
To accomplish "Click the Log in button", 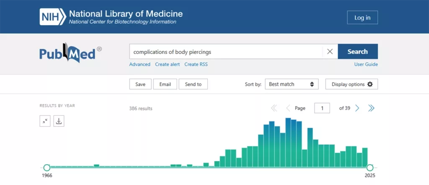I will [x=362, y=18].
